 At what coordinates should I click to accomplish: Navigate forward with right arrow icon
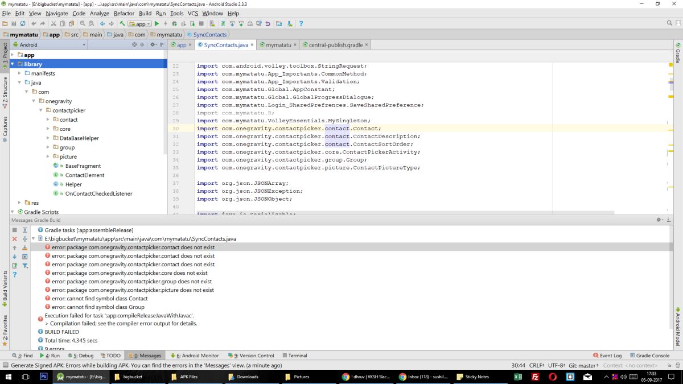coord(111,24)
